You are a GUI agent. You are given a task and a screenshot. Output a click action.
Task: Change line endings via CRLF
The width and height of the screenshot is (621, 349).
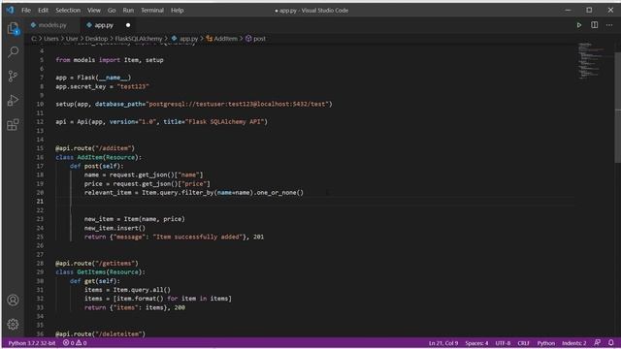(x=523, y=343)
